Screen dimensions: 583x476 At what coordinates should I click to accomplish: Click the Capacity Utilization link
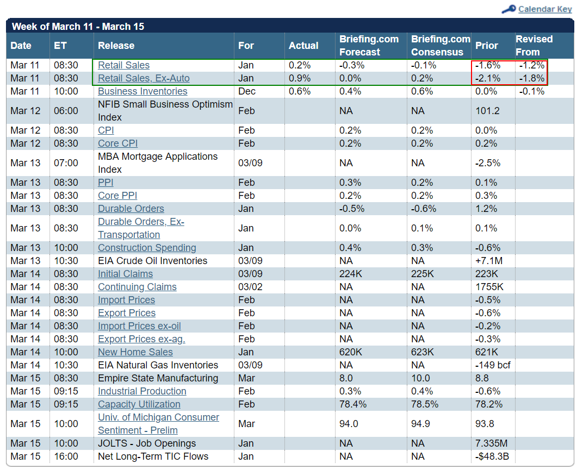coord(139,404)
